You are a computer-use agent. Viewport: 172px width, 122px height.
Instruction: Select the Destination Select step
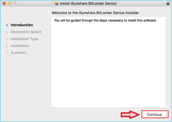point(26,32)
